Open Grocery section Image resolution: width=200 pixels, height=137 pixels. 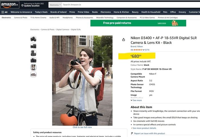tap(182, 12)
